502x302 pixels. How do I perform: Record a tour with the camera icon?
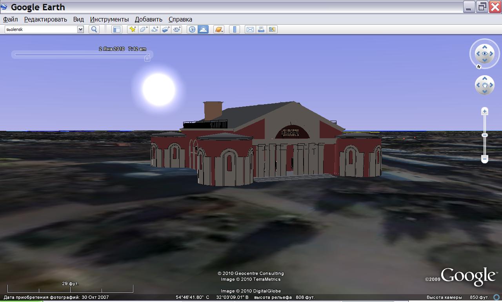(177, 29)
